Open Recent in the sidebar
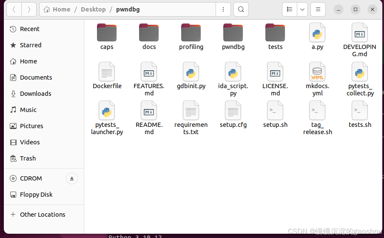The image size is (384, 238). pyautogui.click(x=44, y=29)
